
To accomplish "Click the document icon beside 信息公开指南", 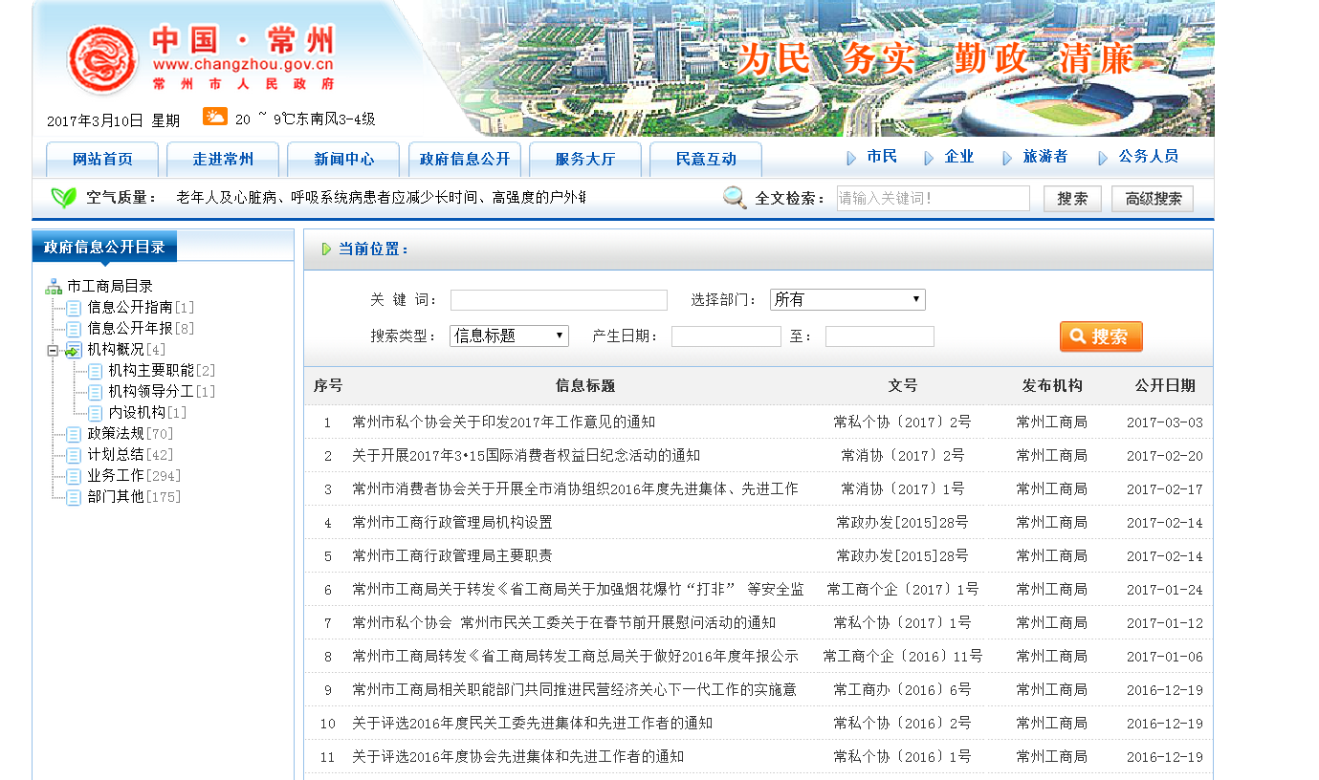I will 74,308.
